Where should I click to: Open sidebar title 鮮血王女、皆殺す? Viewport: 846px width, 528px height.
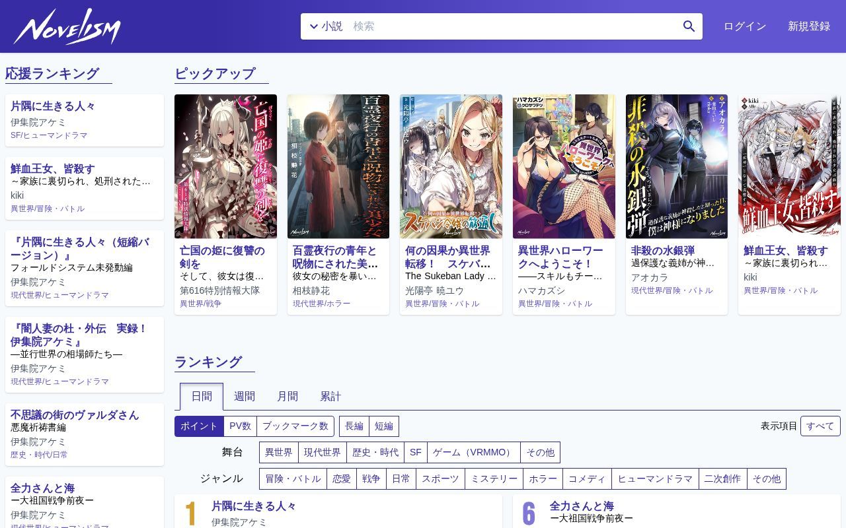click(x=53, y=169)
